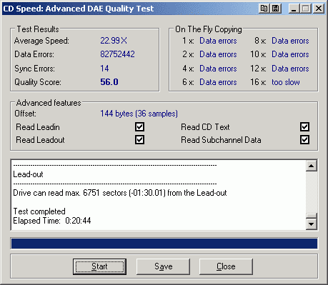Click the Data Errors value 82752442
The width and height of the screenshot is (328, 285).
(x=117, y=54)
